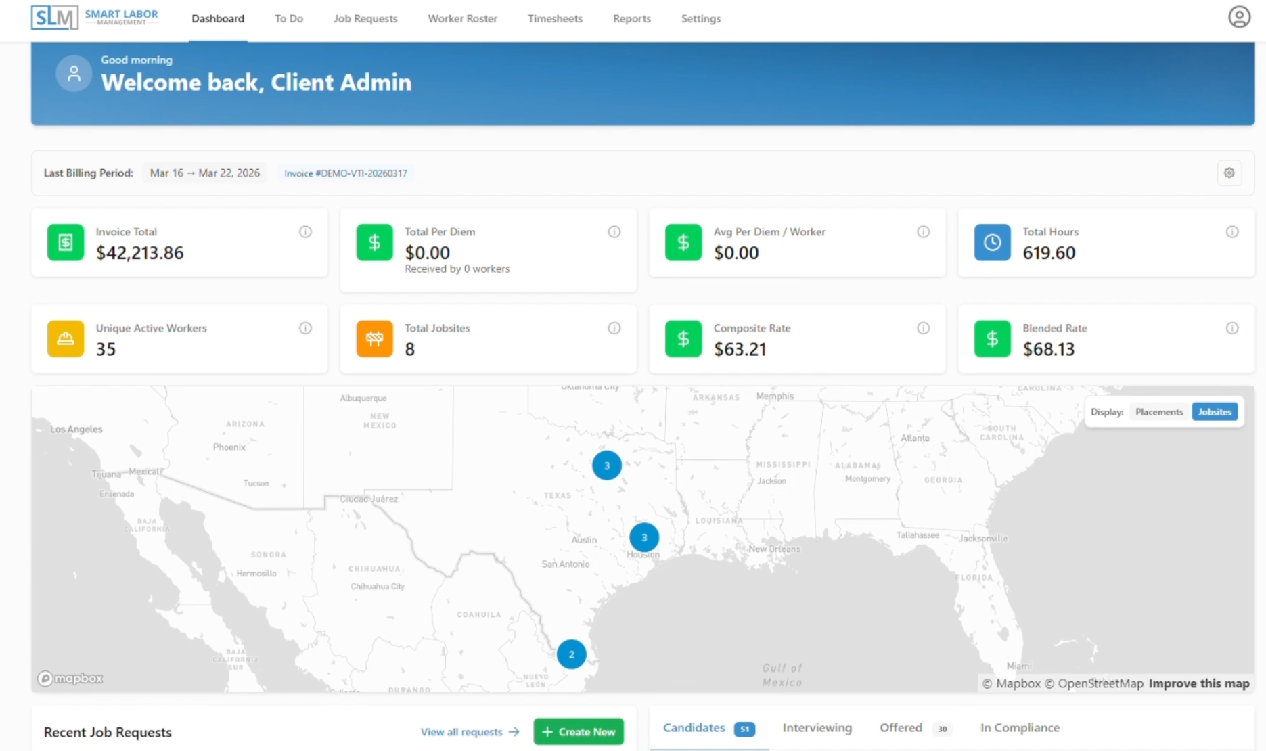The image size is (1266, 751).
Task: Click the Blended Rate dollar icon
Action: coord(992,338)
